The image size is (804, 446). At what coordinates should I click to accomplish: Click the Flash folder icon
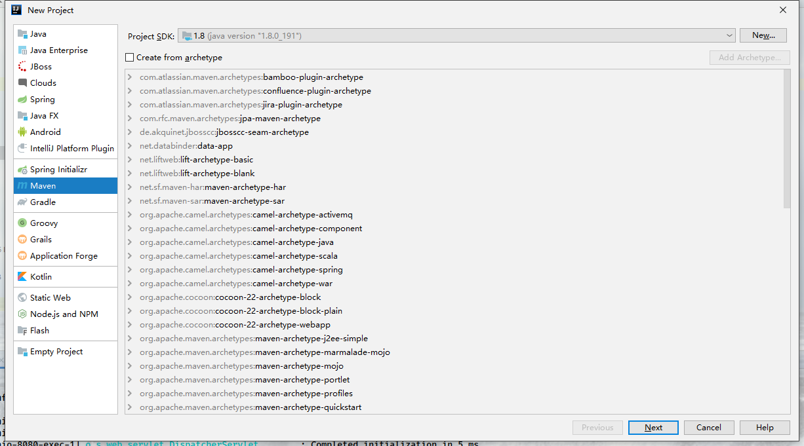pos(22,331)
